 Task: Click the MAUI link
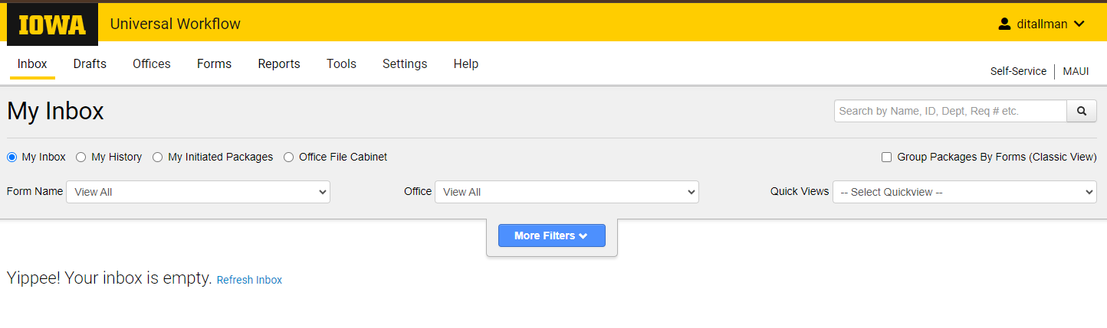[1076, 71]
